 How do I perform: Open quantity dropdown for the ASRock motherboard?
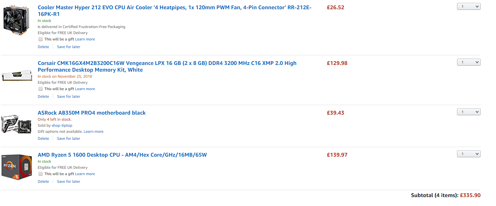tap(469, 112)
